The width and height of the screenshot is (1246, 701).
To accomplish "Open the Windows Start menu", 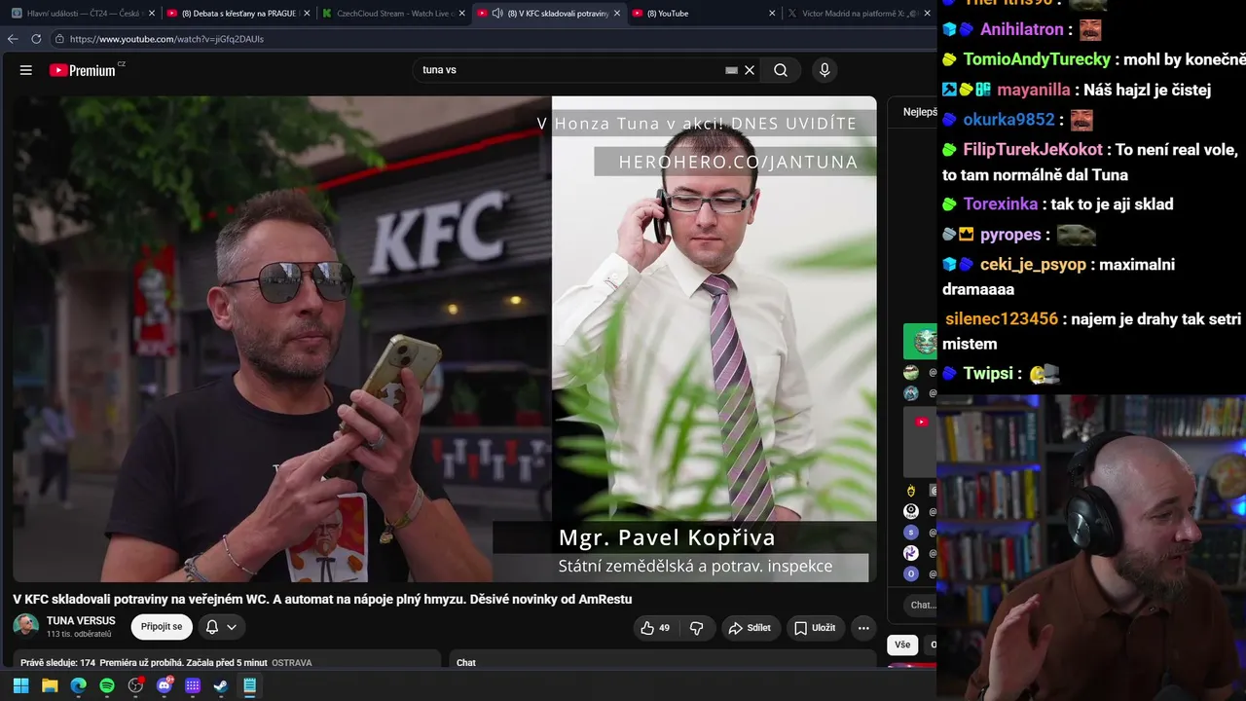I will pyautogui.click(x=20, y=685).
